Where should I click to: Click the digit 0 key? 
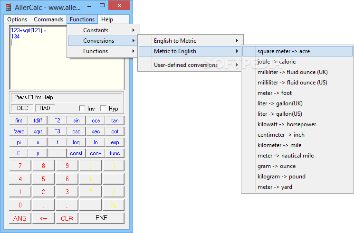coord(20,205)
